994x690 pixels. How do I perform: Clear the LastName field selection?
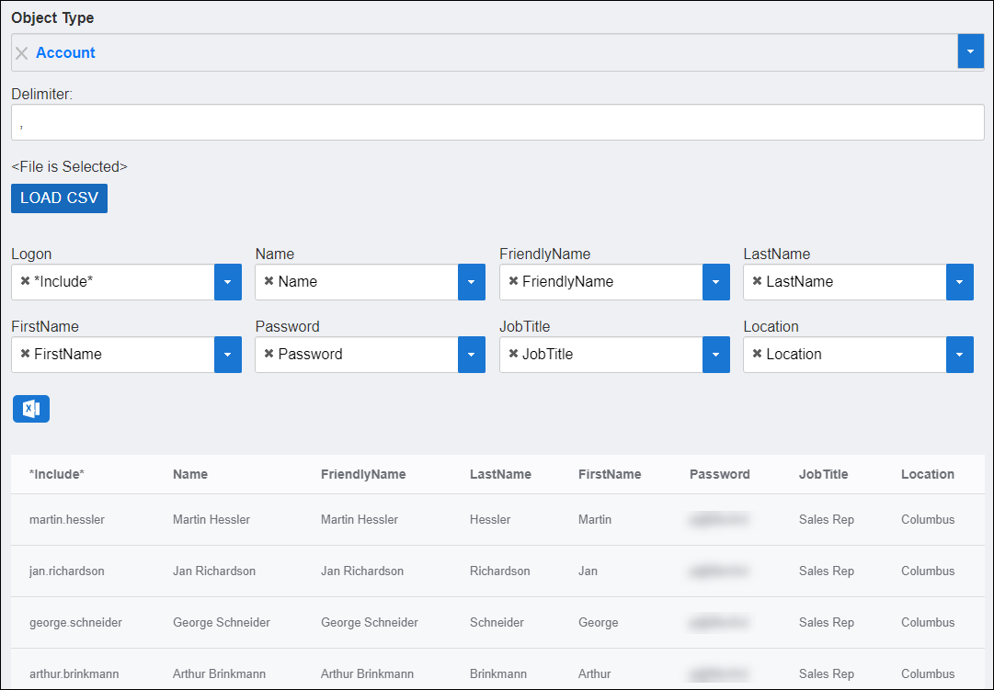[757, 281]
